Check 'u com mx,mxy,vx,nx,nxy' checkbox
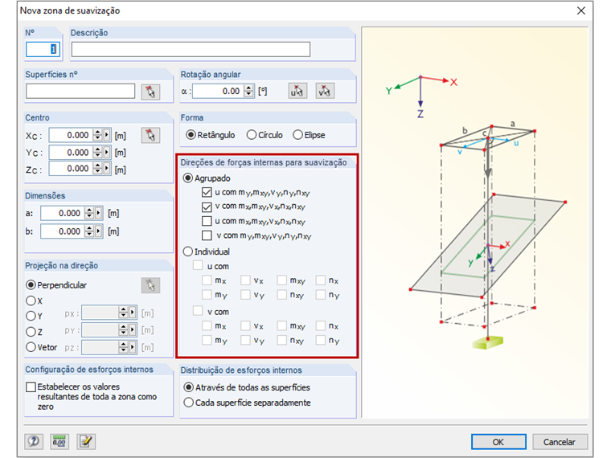Image resolution: width=611 pixels, height=458 pixels. [207, 221]
